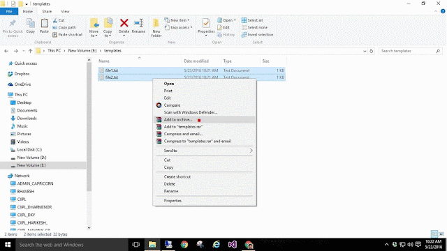Switch to details view icon in the status bar

434,234
